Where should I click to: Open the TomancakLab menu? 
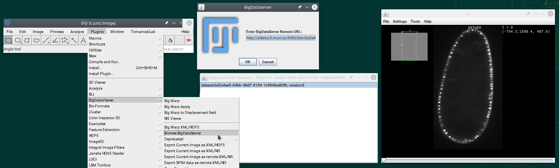[x=143, y=32]
